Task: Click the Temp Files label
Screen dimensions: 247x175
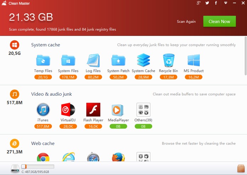Action: (43, 71)
